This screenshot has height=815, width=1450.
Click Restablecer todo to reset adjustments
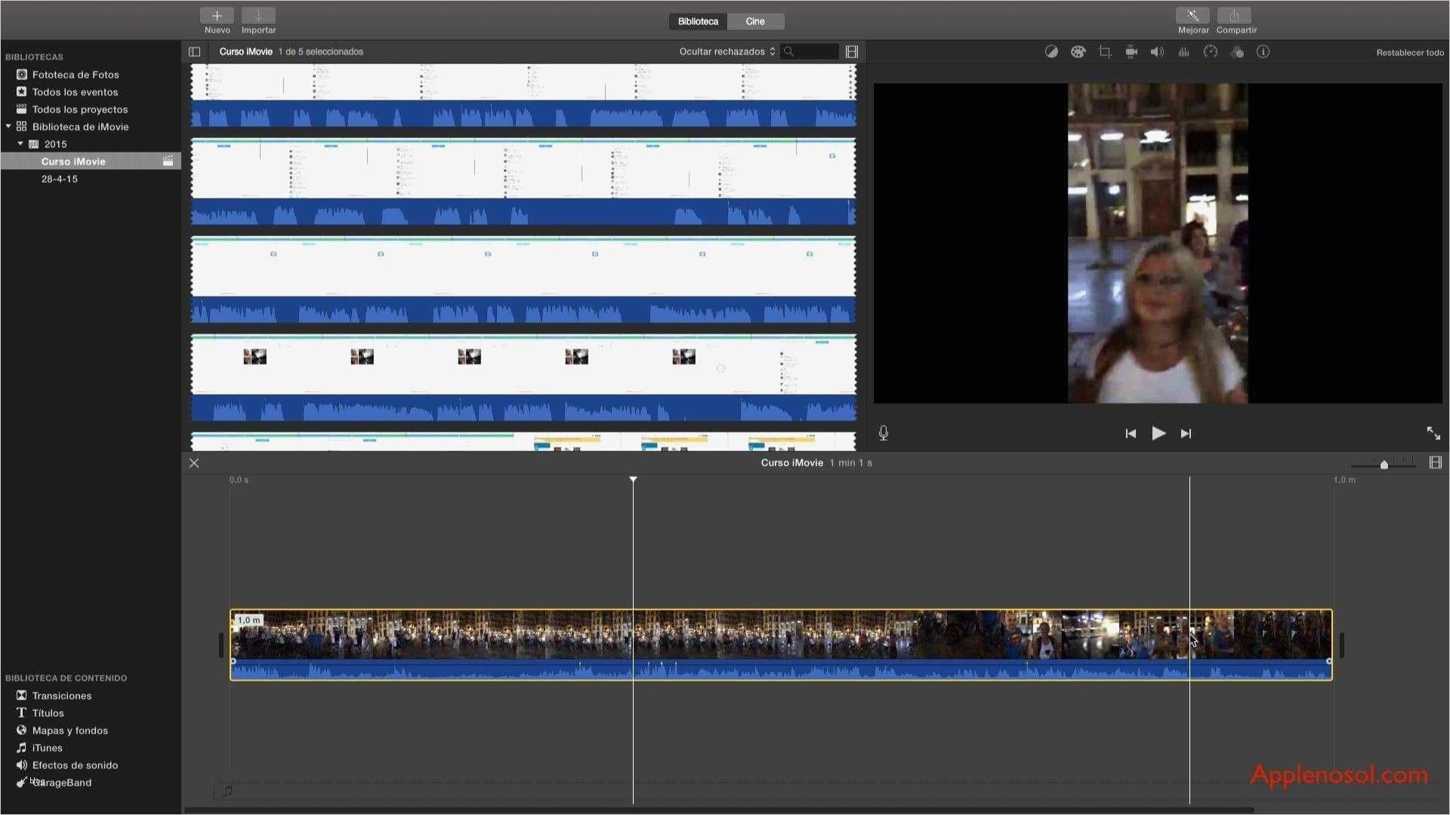(1411, 52)
